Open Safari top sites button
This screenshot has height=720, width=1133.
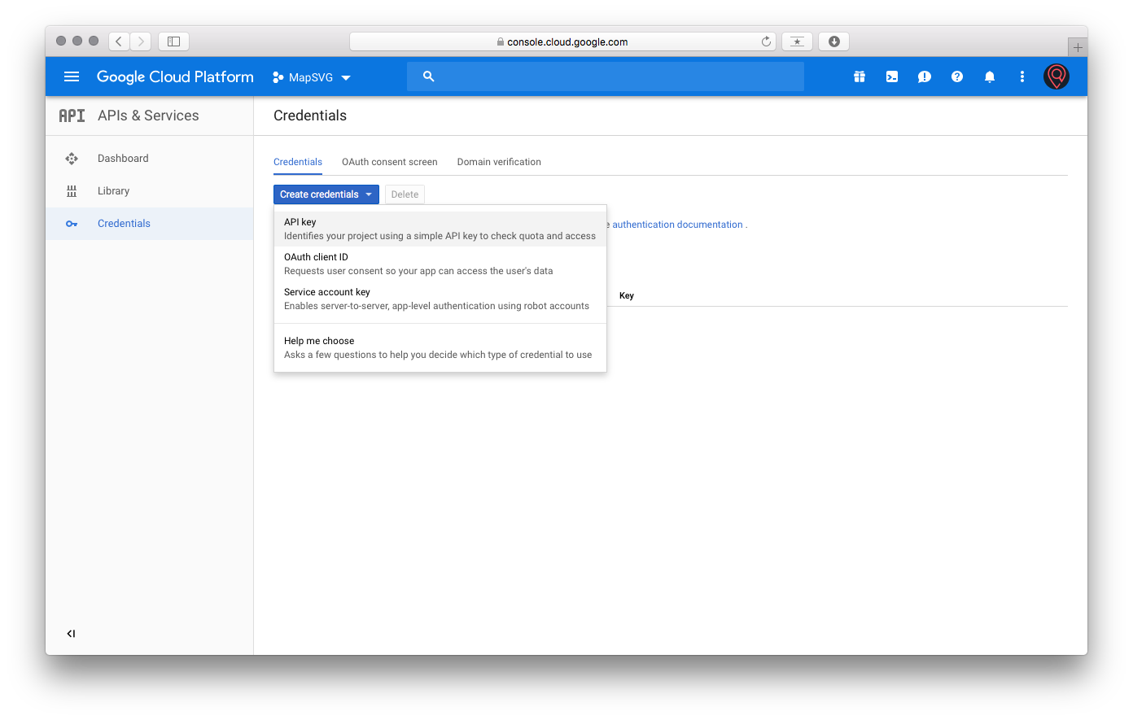[797, 41]
